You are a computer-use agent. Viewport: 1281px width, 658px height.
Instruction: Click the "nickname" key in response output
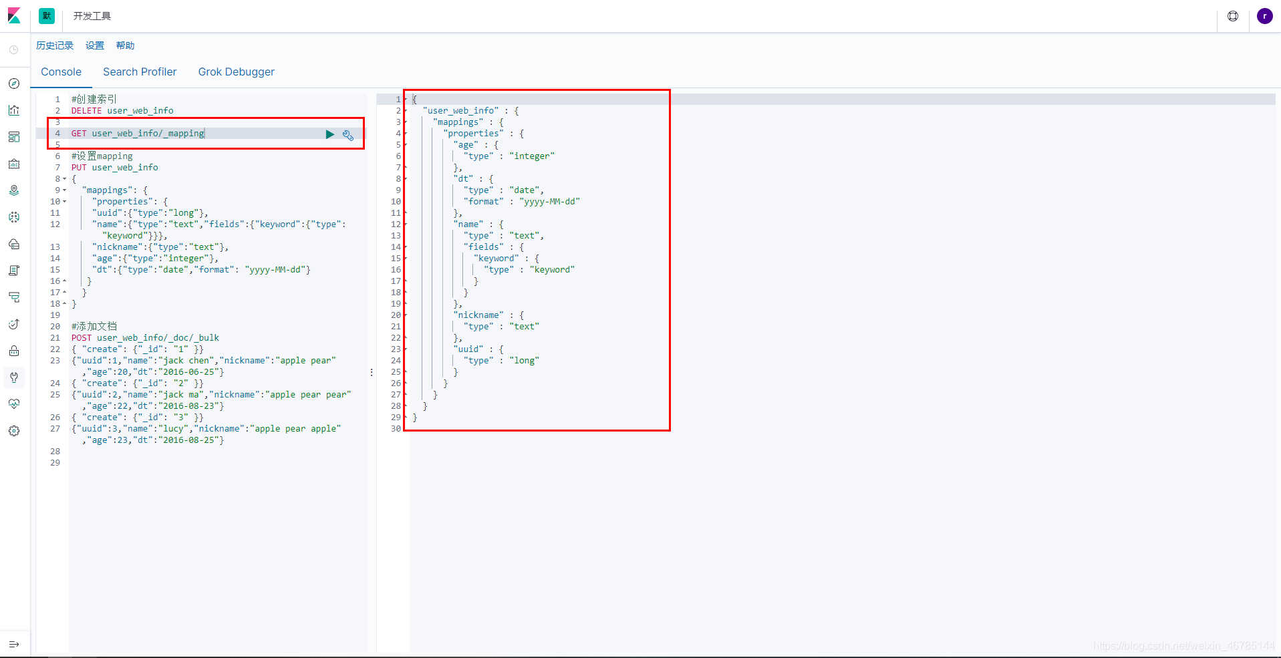[x=478, y=315]
